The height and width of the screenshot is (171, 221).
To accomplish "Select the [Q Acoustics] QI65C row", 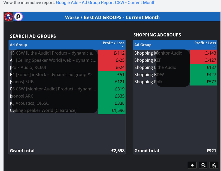I will [x=29, y=103].
